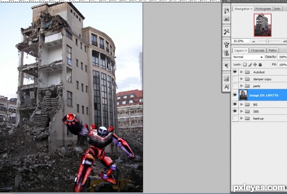Open the History panel from the dock
The height and width of the screenshot is (194, 287).
pos(226,11)
